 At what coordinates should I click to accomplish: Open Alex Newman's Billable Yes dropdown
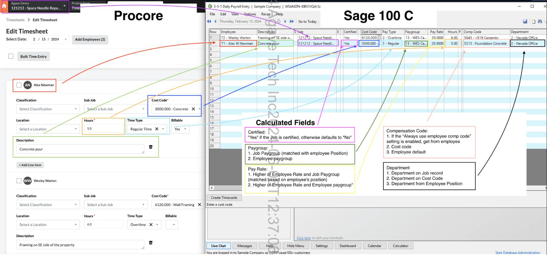coord(181,129)
